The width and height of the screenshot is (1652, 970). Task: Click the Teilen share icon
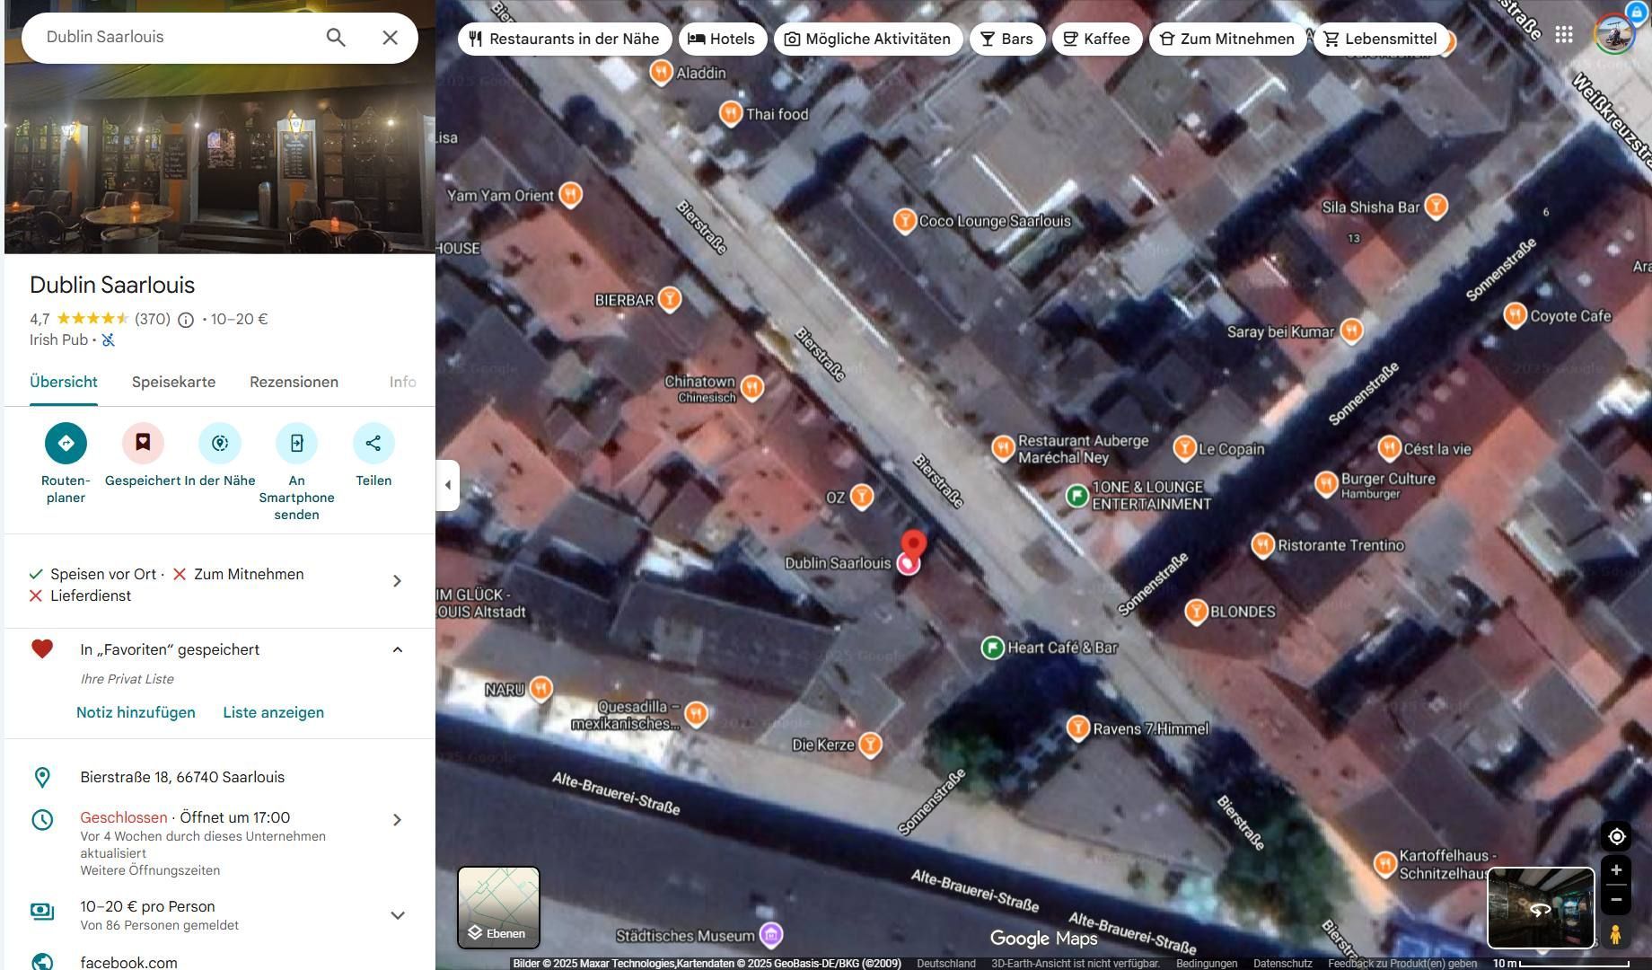point(373,443)
